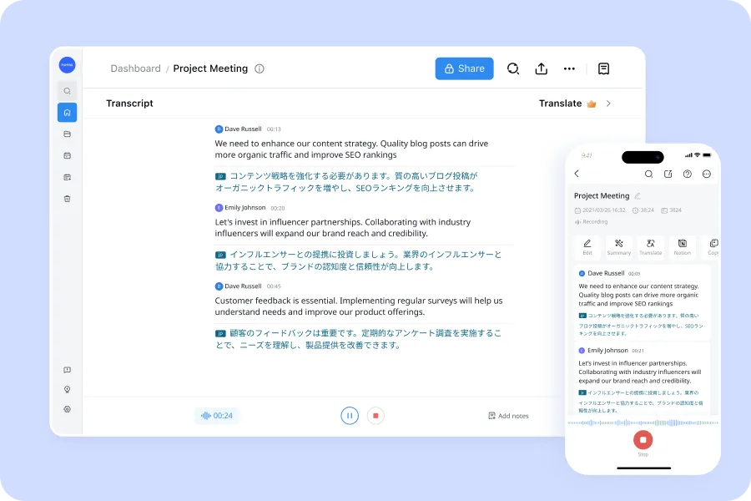Tap the 38:24 duration on the phone
751x501 pixels.
tap(647, 210)
